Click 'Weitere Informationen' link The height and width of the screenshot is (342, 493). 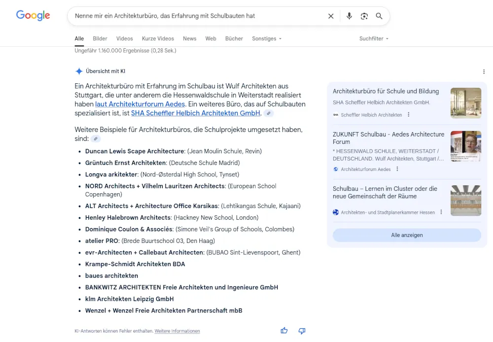pyautogui.click(x=177, y=331)
